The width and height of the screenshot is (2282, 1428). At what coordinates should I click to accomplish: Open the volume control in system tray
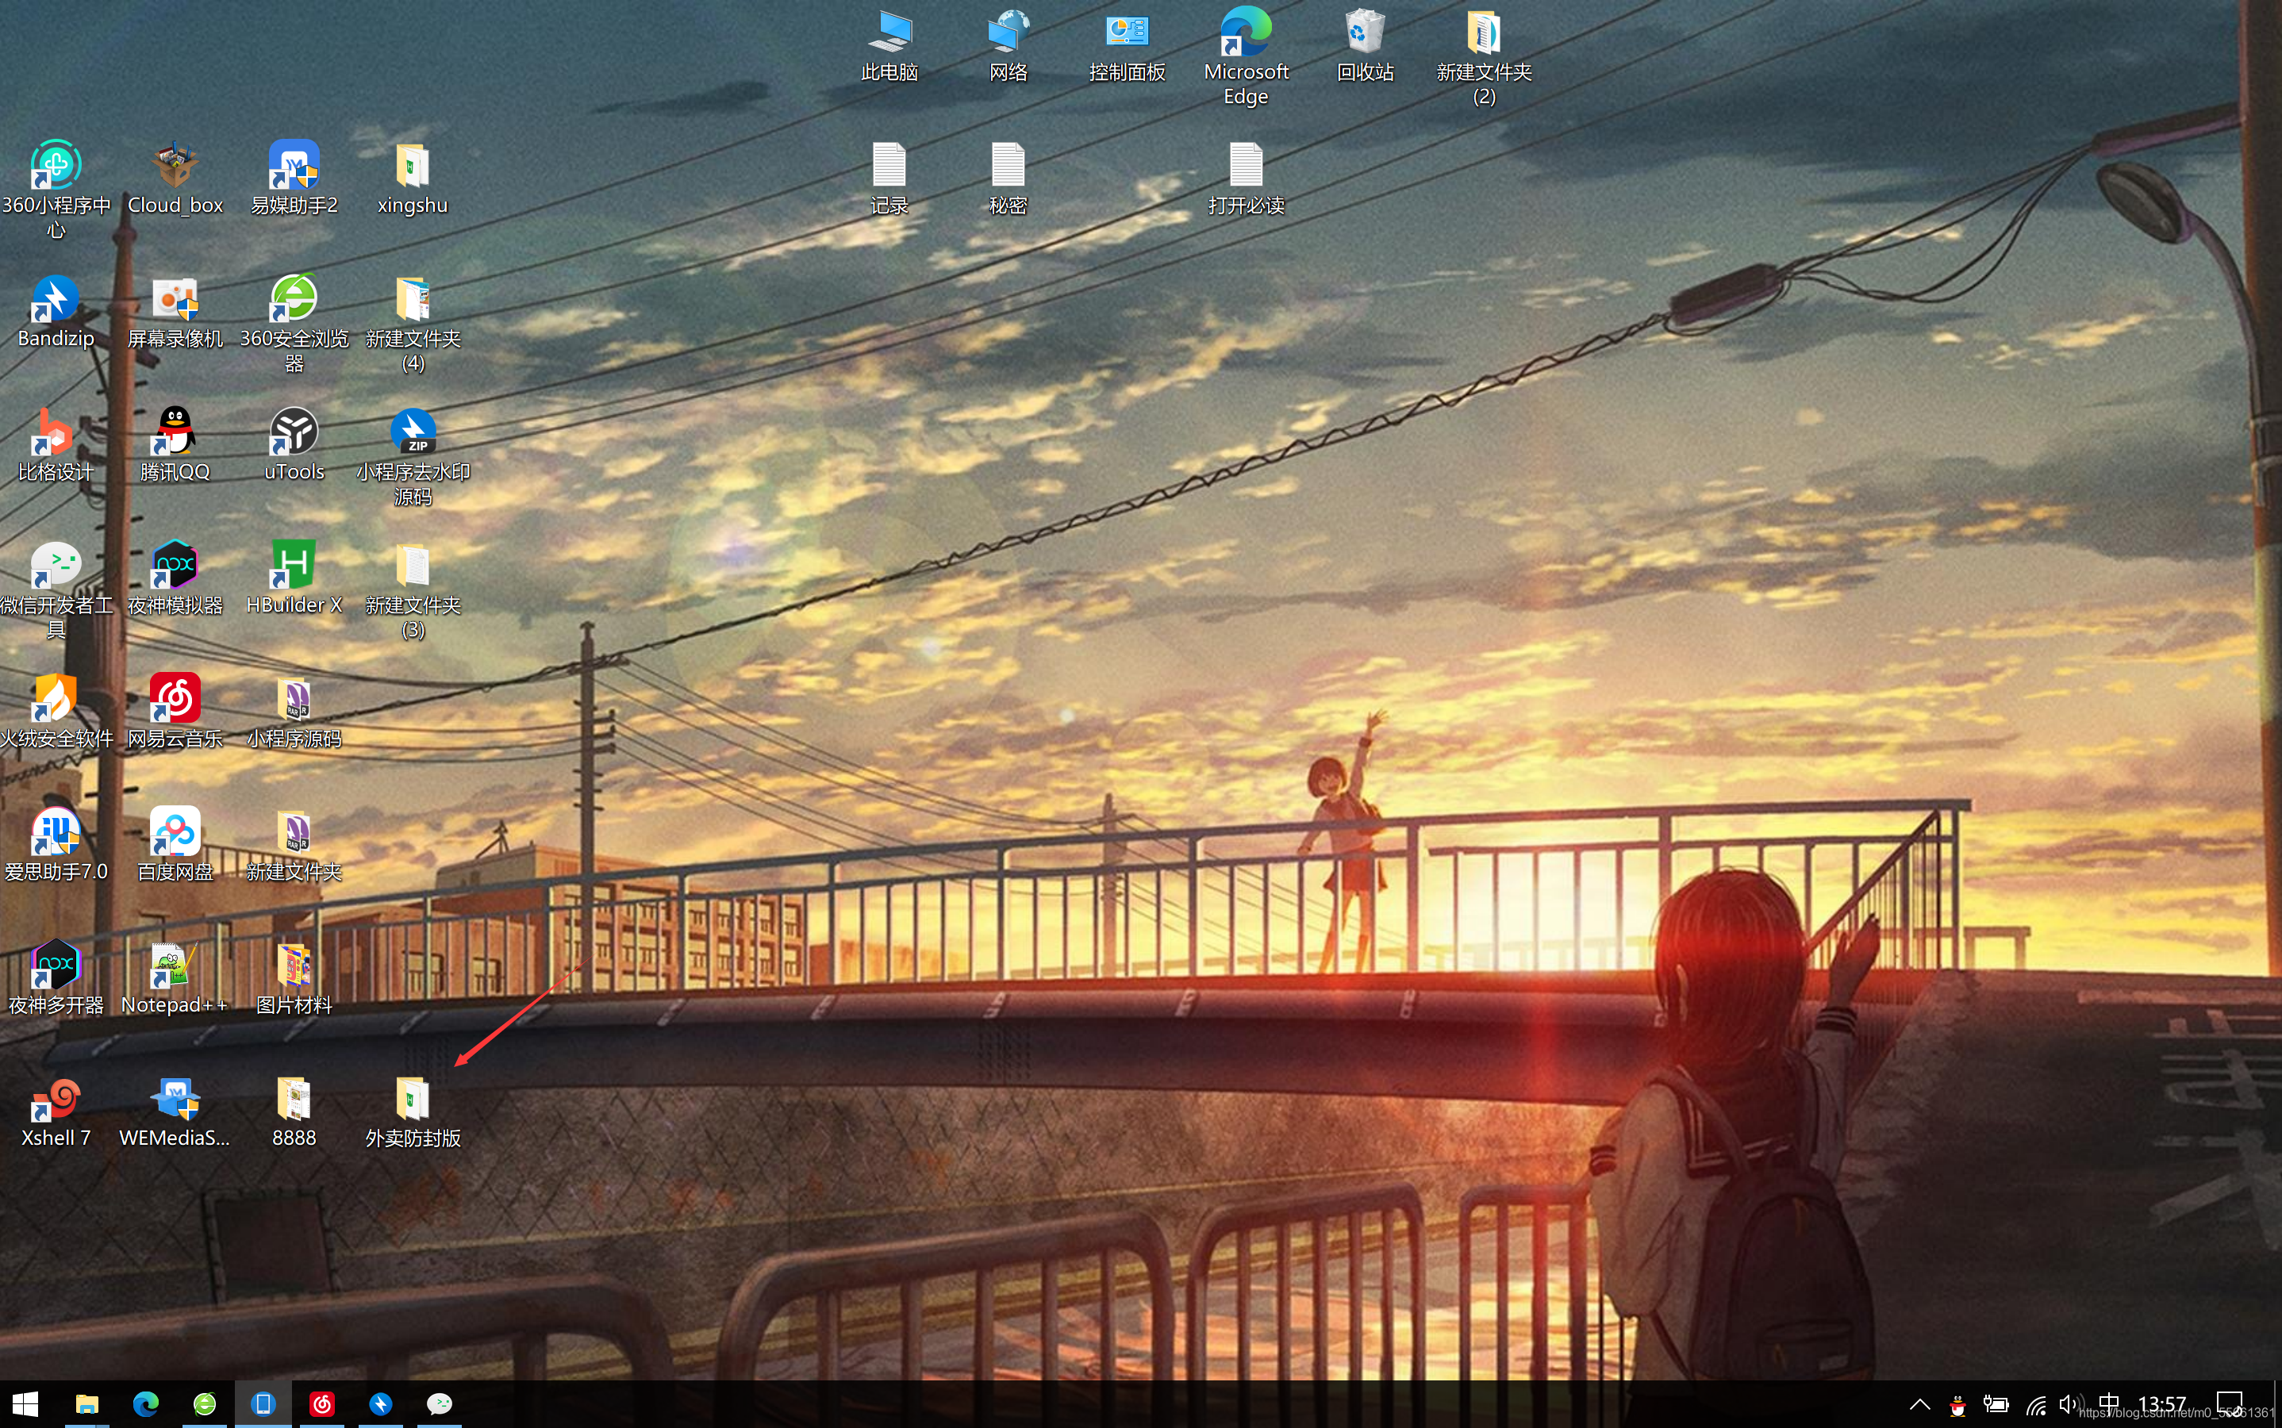[x=2067, y=1404]
